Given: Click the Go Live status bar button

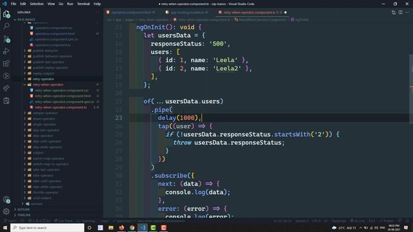Looking at the screenshot, I should click(x=358, y=221).
